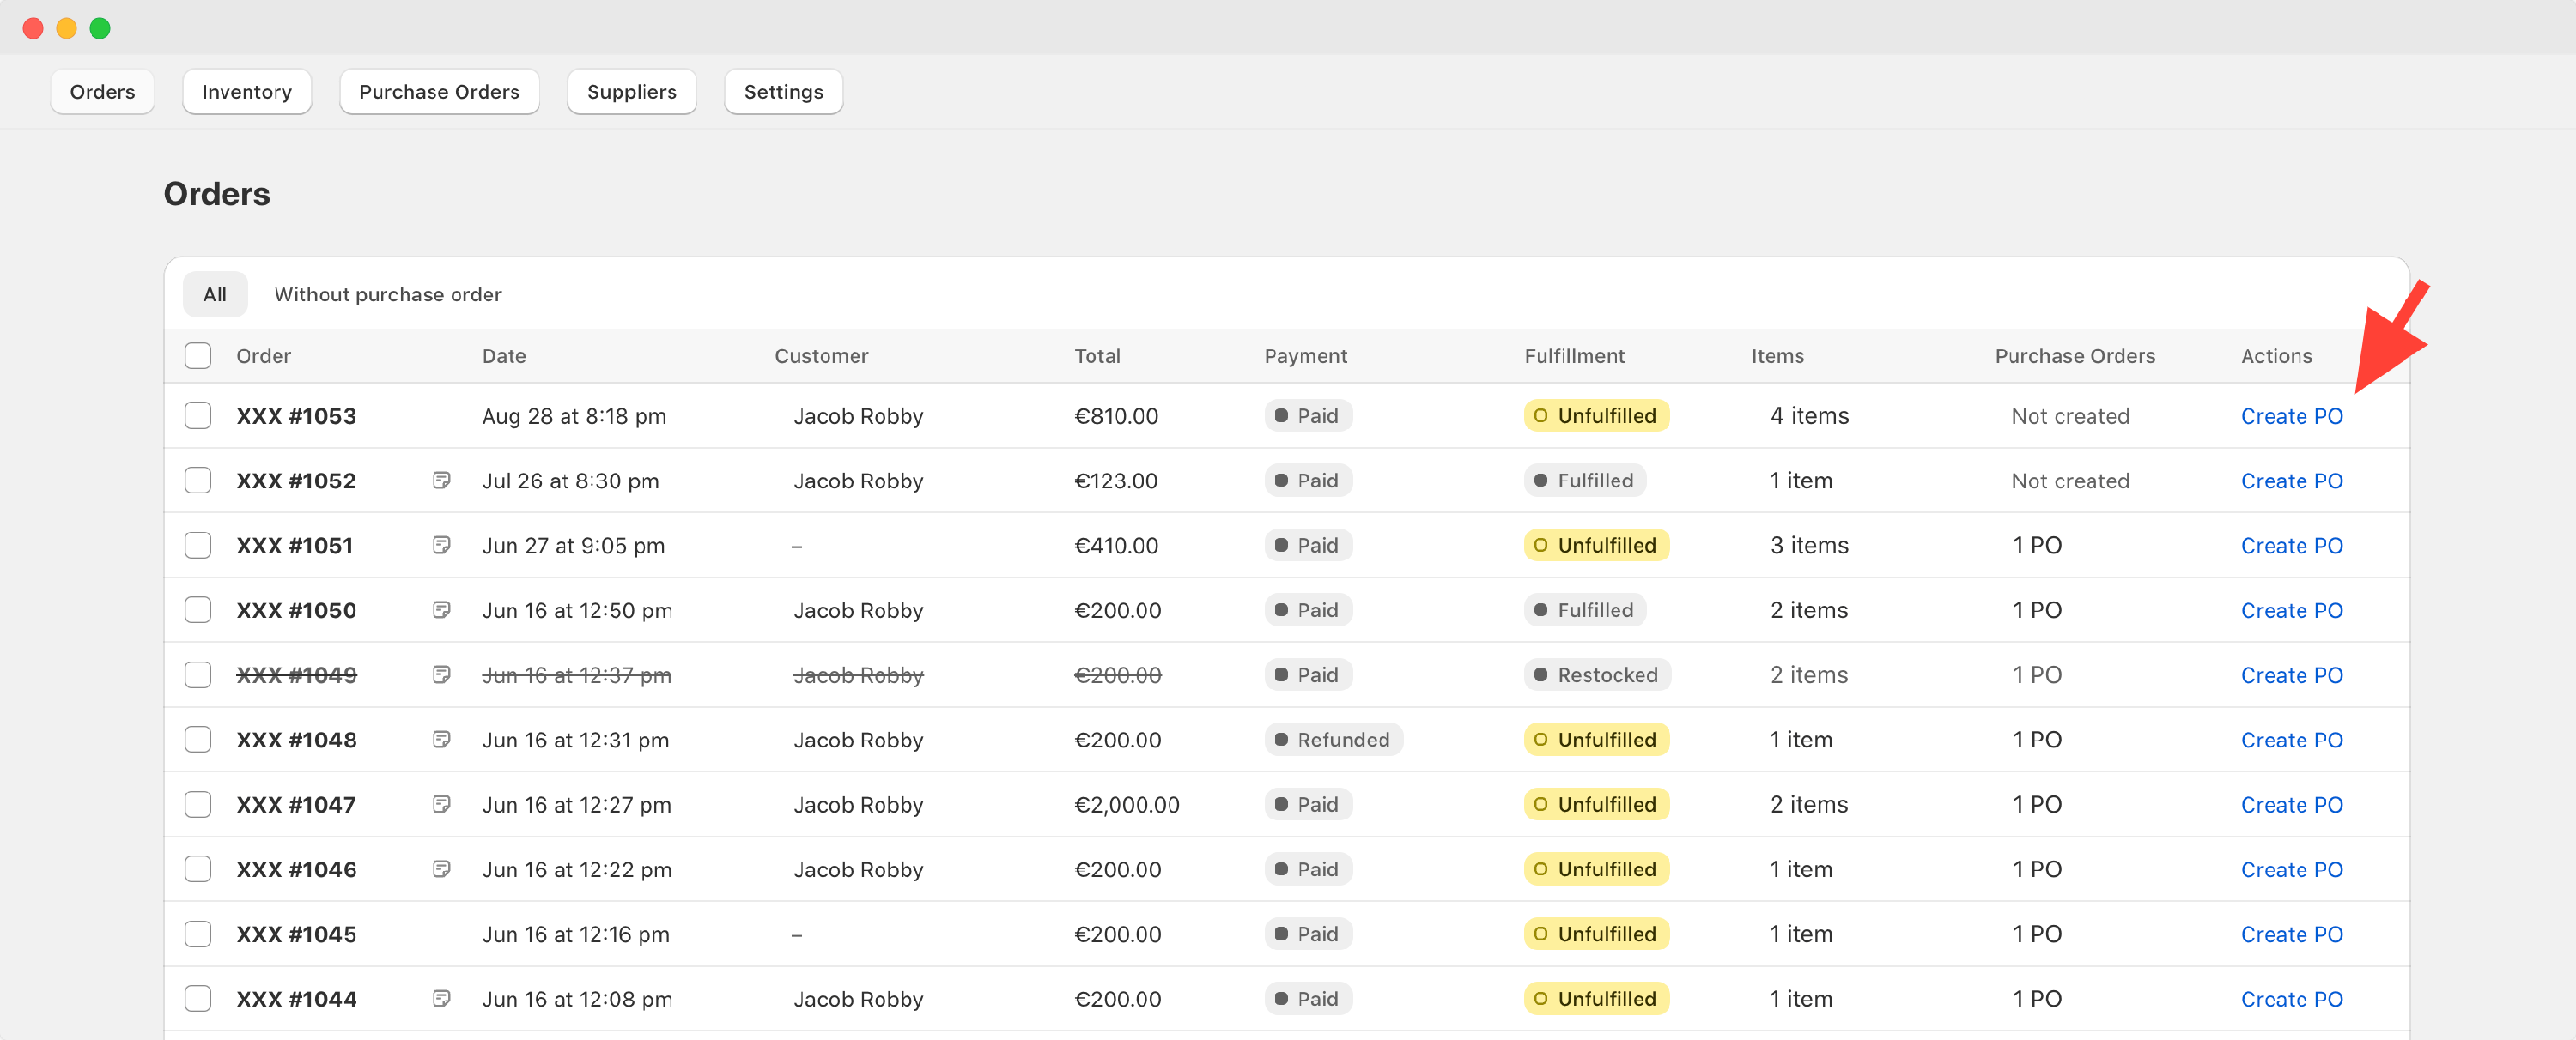Image resolution: width=2576 pixels, height=1040 pixels.
Task: Tick the checkbox for order XXX #1045
Action: click(197, 933)
